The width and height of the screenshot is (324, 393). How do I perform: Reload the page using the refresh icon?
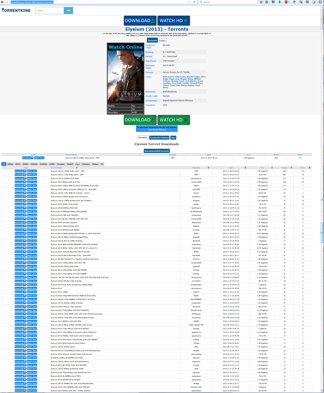click(194, 2)
